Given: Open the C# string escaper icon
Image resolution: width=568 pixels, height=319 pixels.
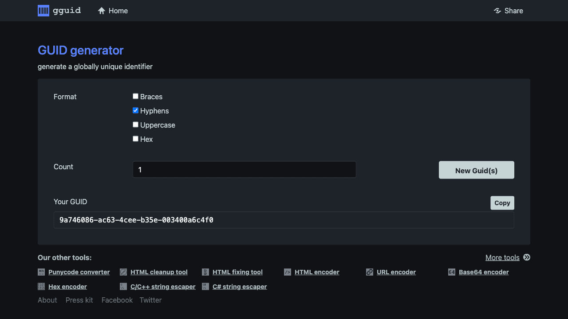Looking at the screenshot, I should point(205,286).
